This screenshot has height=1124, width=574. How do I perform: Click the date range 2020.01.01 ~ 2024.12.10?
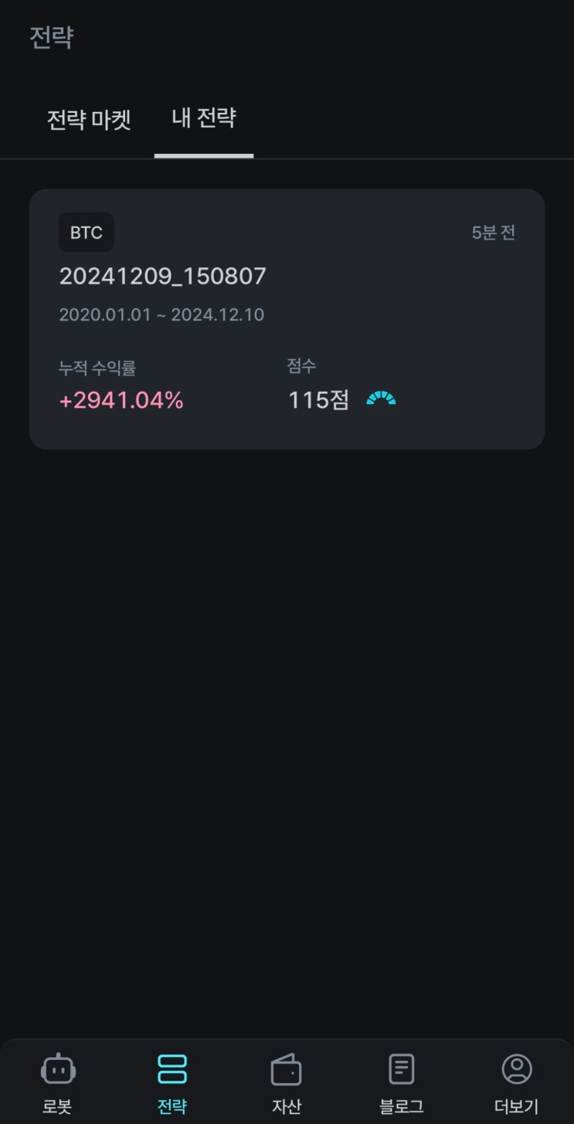(161, 314)
